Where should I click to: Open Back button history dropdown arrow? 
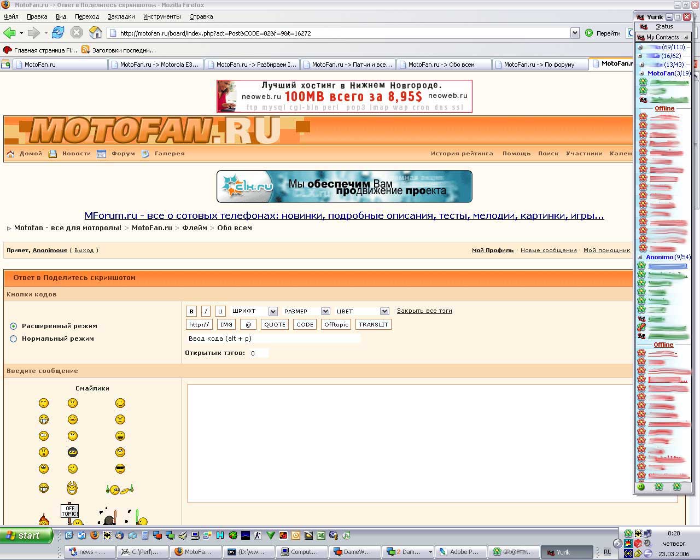tap(21, 33)
